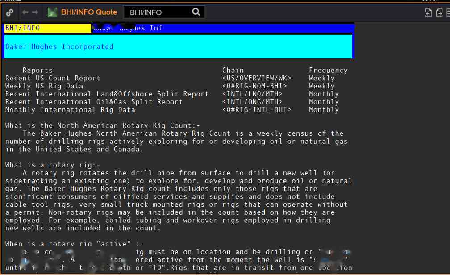Screen dimensions: 450x275
Task: Click 'What is the North American Rotary Rig Count' heading
Action: pyautogui.click(x=103, y=125)
